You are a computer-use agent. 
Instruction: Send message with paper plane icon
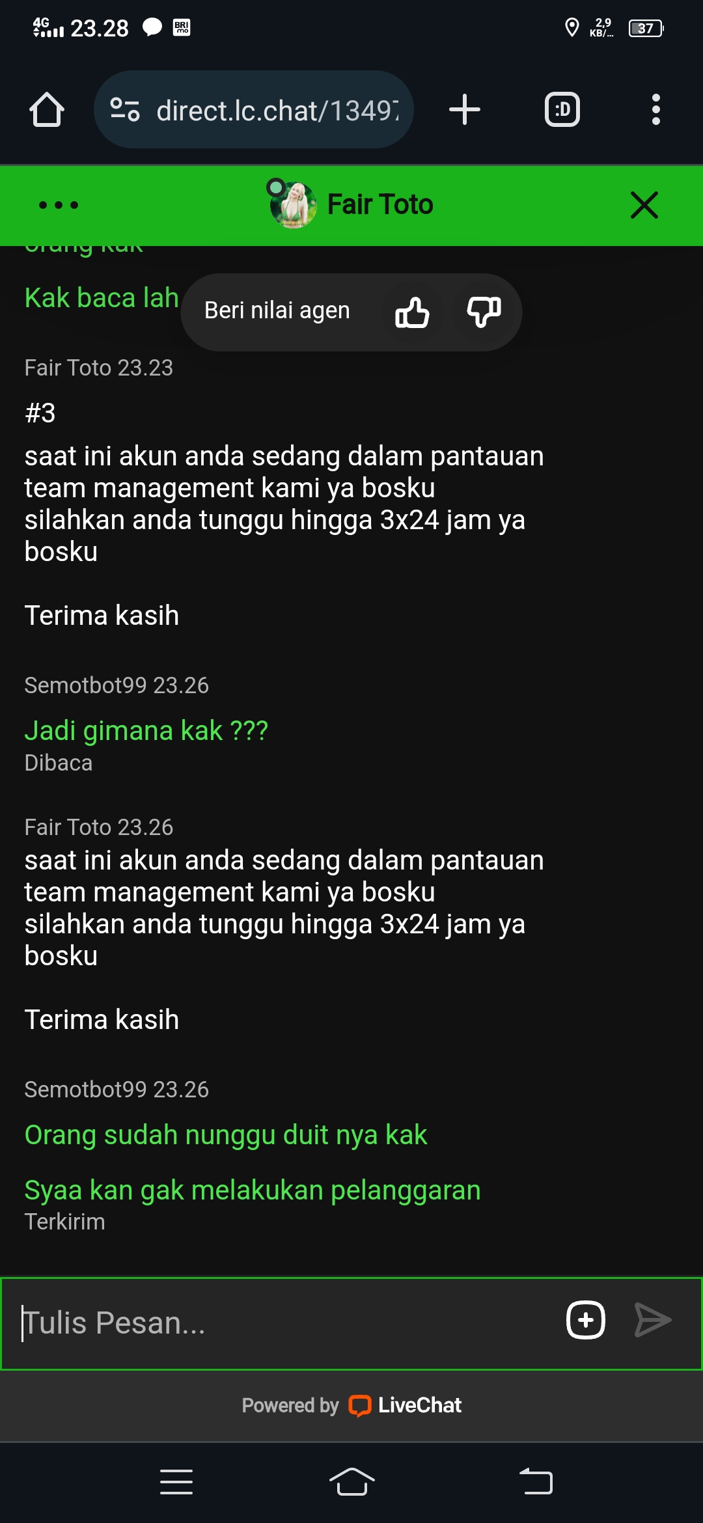pos(653,1321)
